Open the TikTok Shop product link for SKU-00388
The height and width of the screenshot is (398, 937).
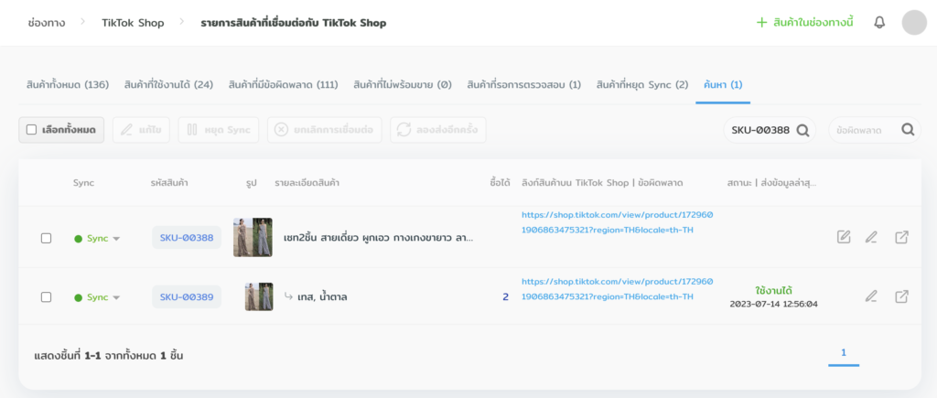[x=608, y=222]
